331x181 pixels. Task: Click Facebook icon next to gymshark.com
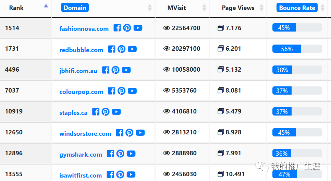(110, 154)
